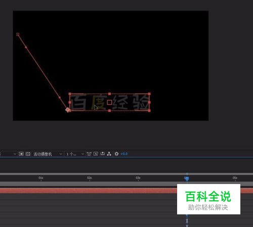
Task: Click the top-center handle of the text bounding box
Action: click(x=109, y=94)
